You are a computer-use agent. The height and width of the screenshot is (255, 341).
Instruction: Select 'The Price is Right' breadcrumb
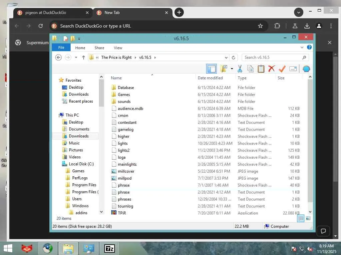point(116,57)
